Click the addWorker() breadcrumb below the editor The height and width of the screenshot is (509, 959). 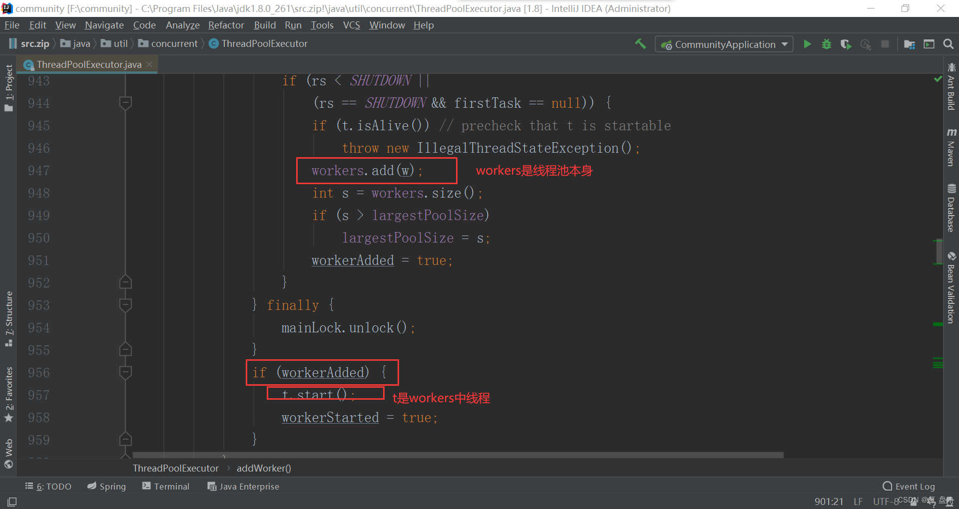tap(264, 468)
